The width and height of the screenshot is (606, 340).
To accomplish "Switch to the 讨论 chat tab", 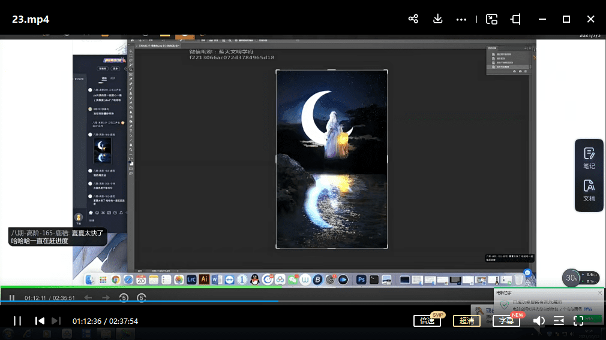I will pos(104,78).
